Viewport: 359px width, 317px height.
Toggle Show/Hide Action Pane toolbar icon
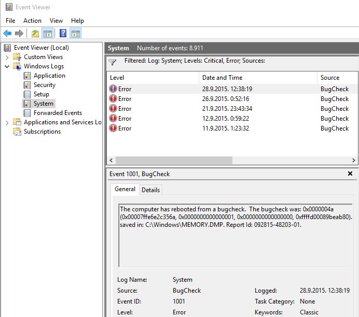(x=76, y=34)
